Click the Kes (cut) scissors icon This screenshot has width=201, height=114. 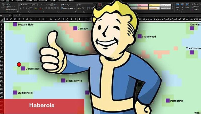7,4
